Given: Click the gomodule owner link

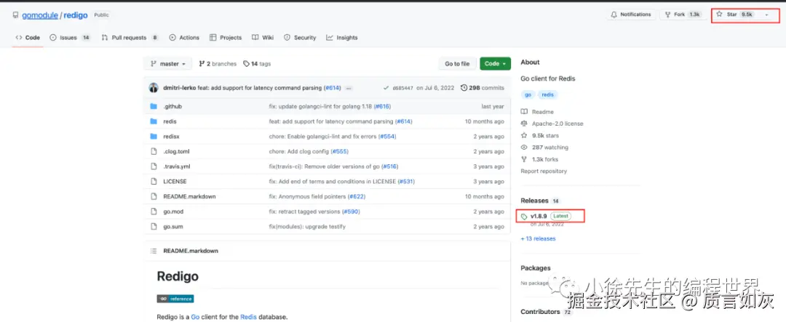Looking at the screenshot, I should click(x=40, y=15).
